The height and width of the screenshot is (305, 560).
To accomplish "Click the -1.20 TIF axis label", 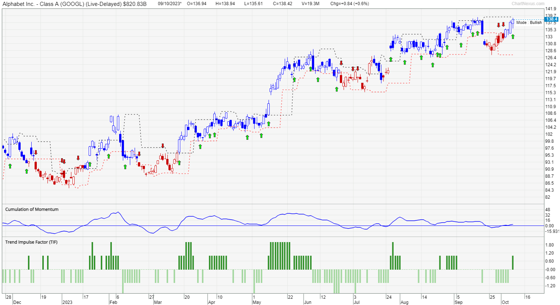I will 550,286.
